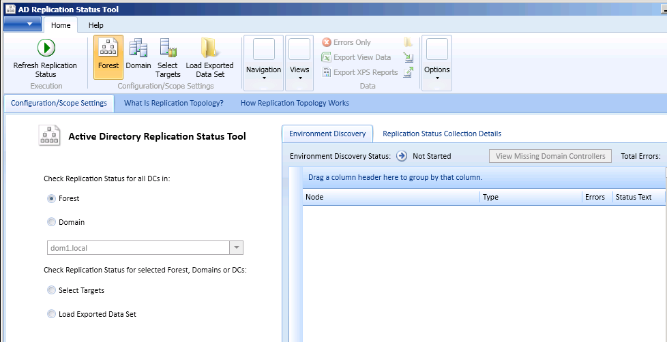Click View Missing Domain Controllers button
Viewport: 667px width, 342px height.
pos(550,156)
